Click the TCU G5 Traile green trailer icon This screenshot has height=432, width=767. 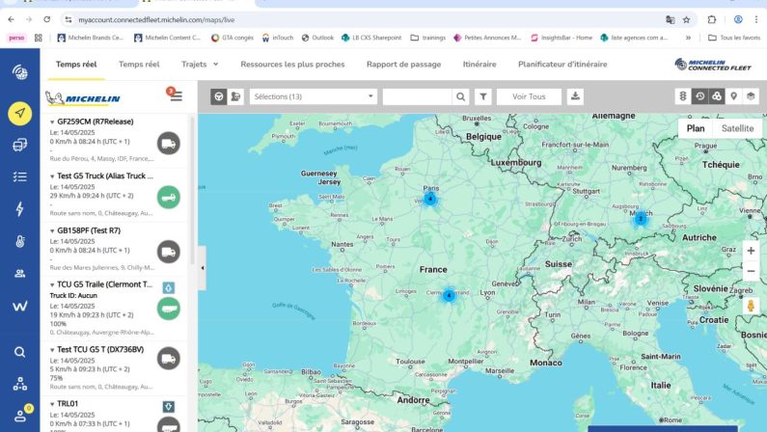tap(169, 309)
